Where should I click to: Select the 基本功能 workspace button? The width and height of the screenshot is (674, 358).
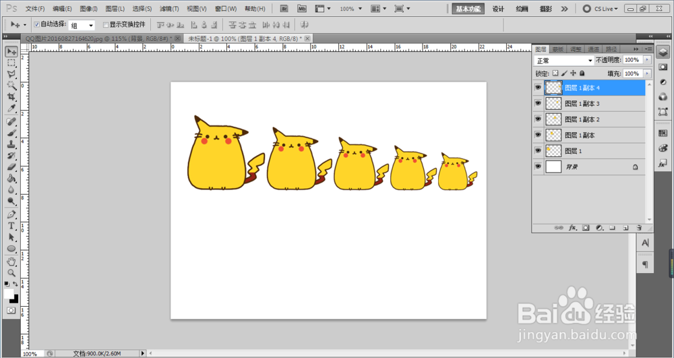(x=468, y=9)
